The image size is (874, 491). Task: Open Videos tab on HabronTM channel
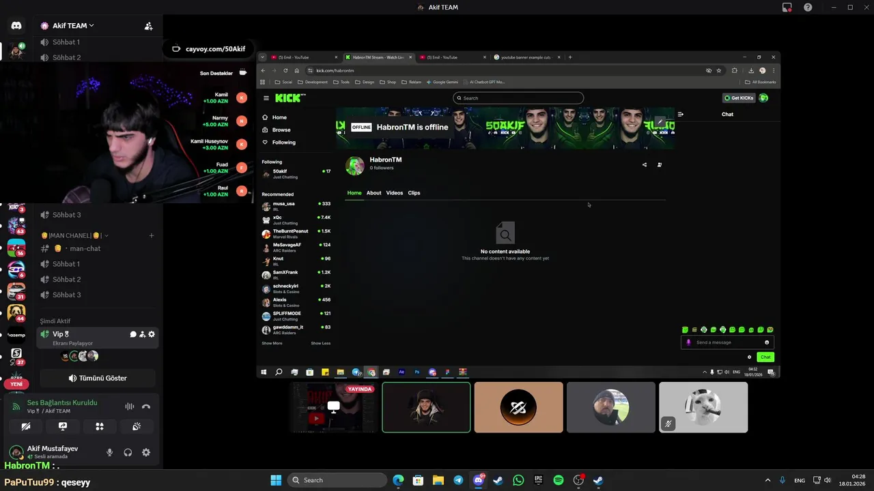coord(395,193)
